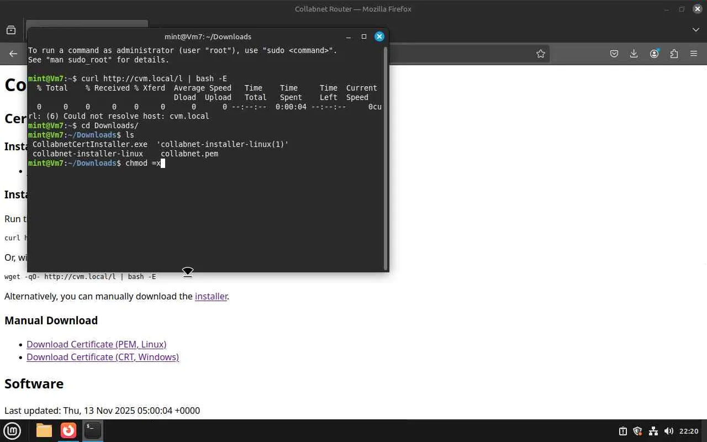Expand the list all tabs chevron
Viewport: 707px width, 442px height.
coord(696,30)
